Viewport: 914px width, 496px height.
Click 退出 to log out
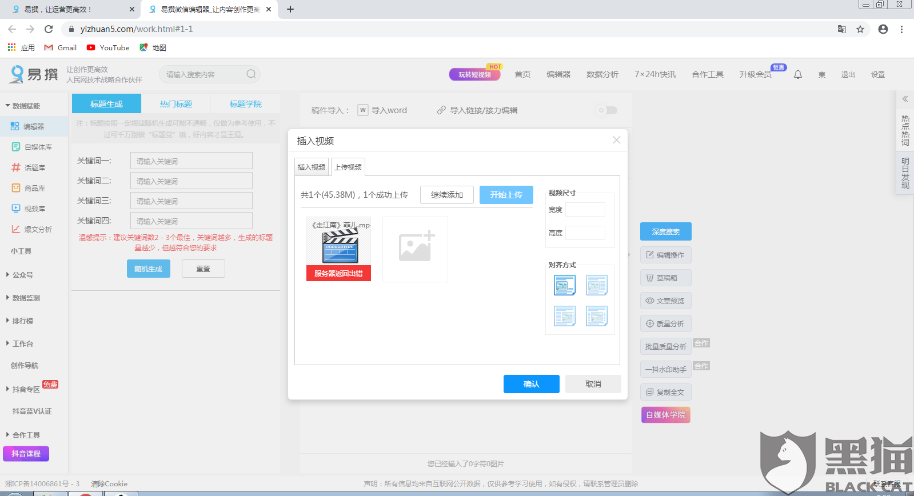(x=848, y=74)
